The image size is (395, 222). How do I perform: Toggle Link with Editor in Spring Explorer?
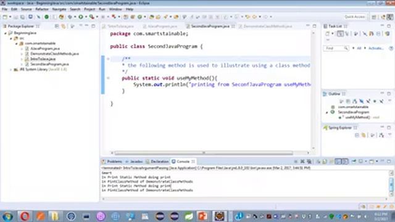[364, 136]
